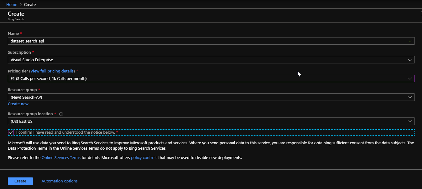422x189 pixels.
Task: Click the Microsoft data usage notice paragraph
Action: tap(211, 146)
